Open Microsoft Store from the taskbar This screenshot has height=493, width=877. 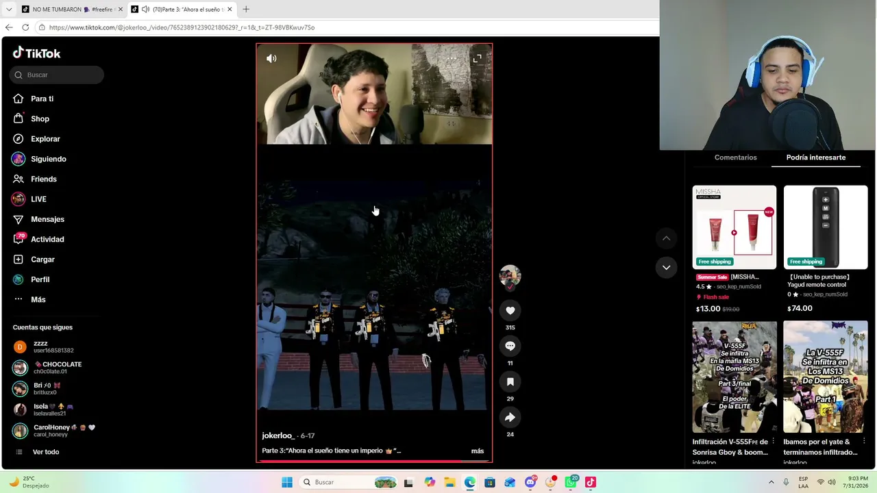coord(490,482)
